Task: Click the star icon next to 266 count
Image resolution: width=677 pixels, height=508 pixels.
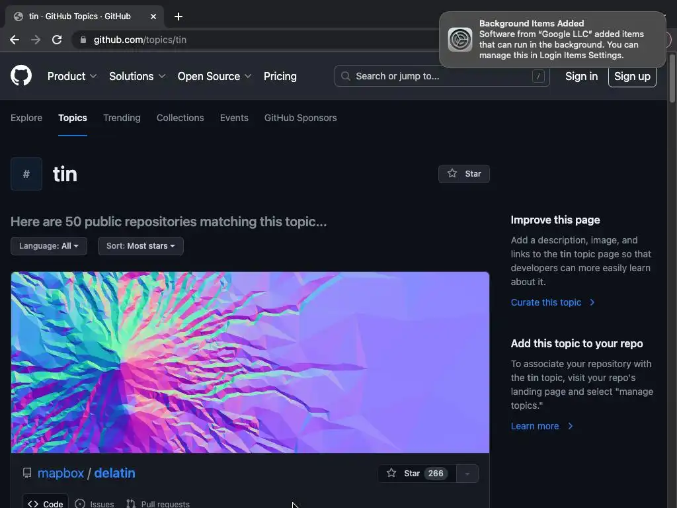Action: pyautogui.click(x=391, y=473)
